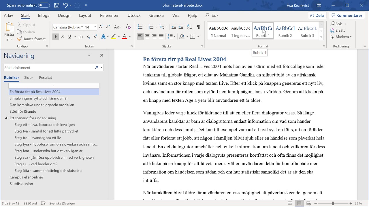Viewport: 369px width, 207px height.
Task: Increase the font size with the grow icon
Action: (x=101, y=27)
